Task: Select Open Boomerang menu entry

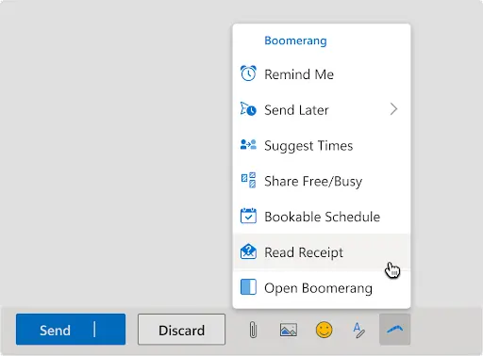Action: pos(322,287)
